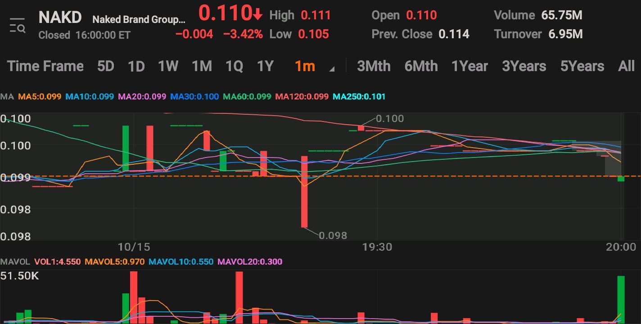The height and width of the screenshot is (324, 641).
Task: Click the MA5:0.099 indicator
Action: pyautogui.click(x=40, y=96)
